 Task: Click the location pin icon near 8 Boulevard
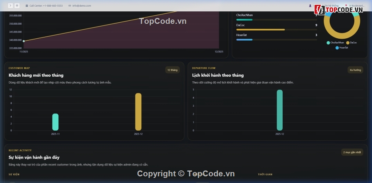[x=346, y=6]
